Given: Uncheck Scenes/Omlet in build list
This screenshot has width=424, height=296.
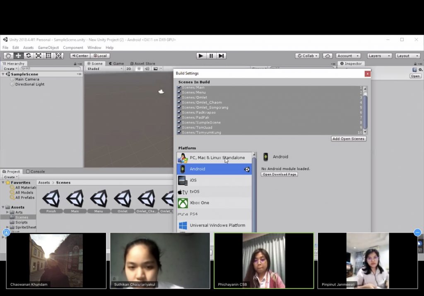Looking at the screenshot, I should 179,98.
